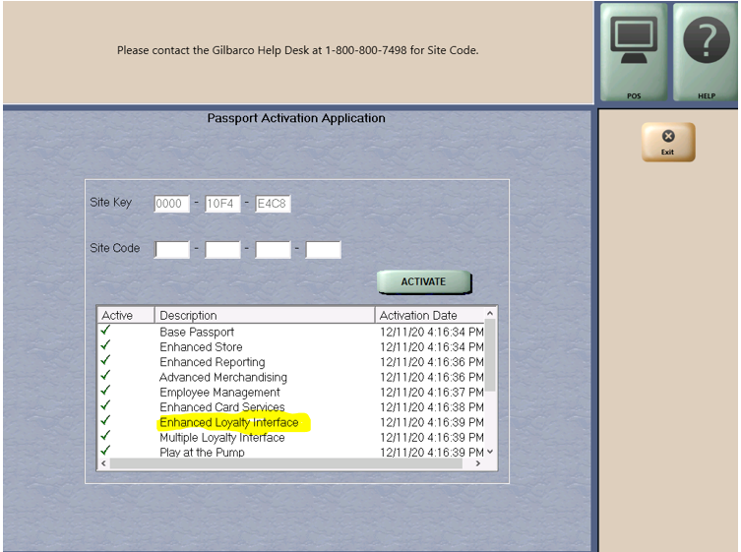Screen dimensions: 741x552
Task: Select the highlighted Enhanced Loyalty Interface row
Action: coord(229,423)
